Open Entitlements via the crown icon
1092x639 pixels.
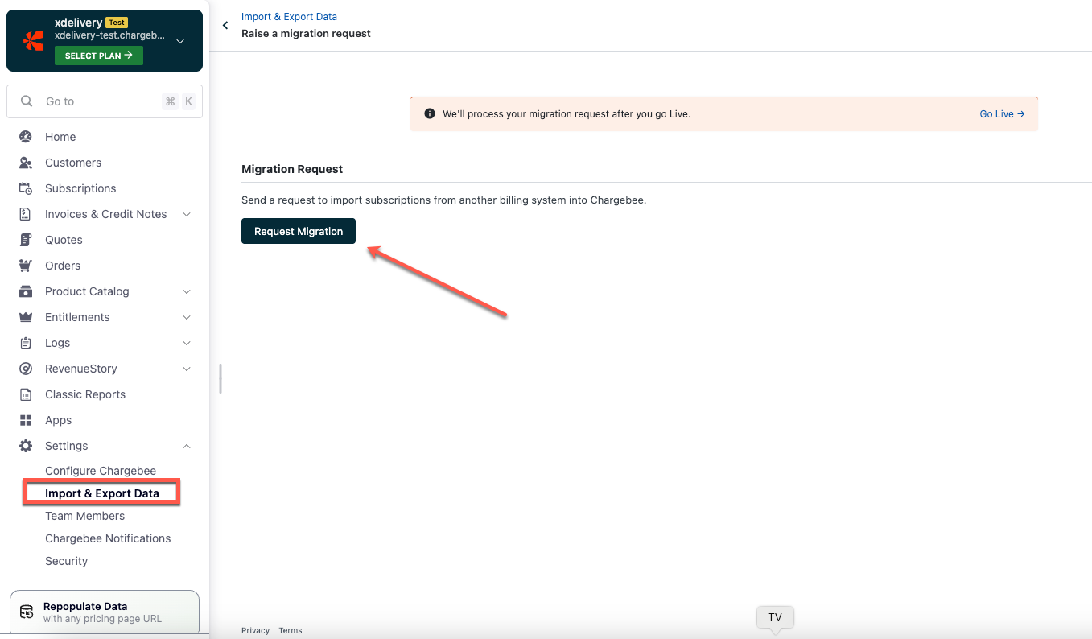27,317
